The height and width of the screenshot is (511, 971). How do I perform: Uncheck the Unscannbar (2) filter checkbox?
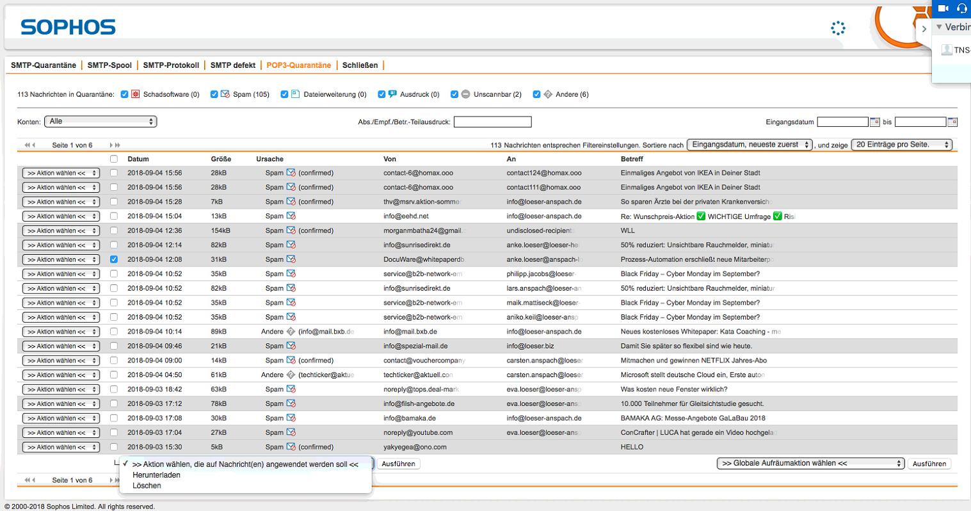click(454, 94)
